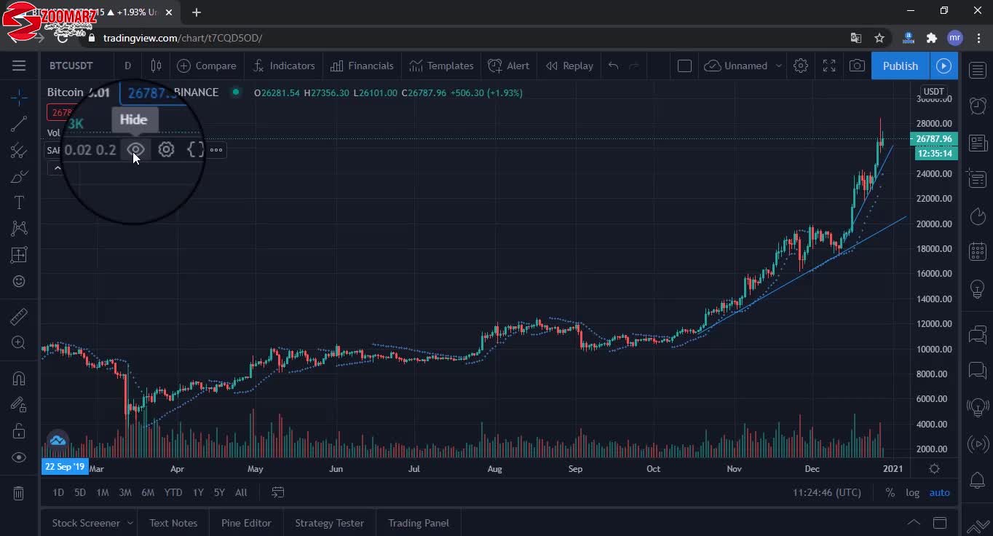Open chart settings gear in top toolbar
993x536 pixels.
pos(801,66)
